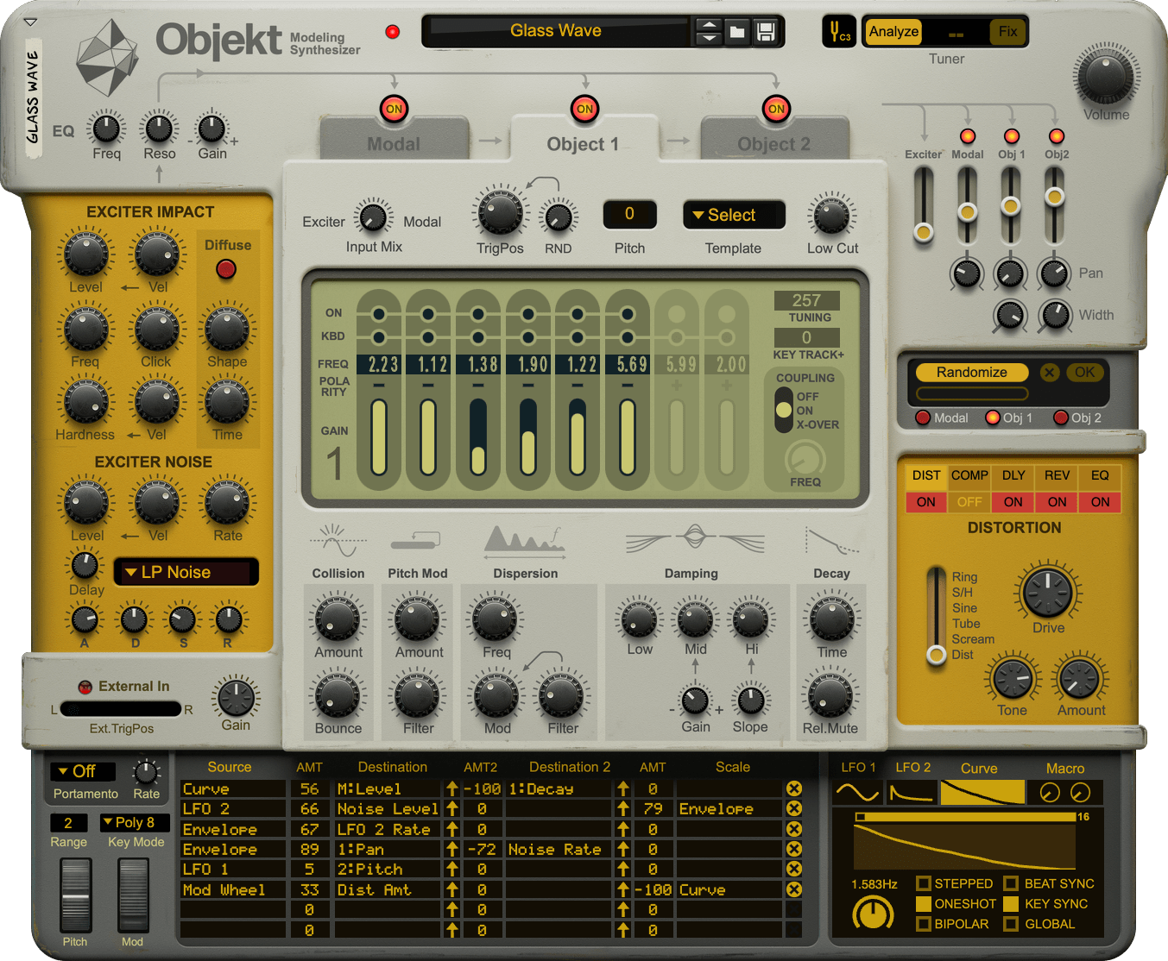The width and height of the screenshot is (1168, 961).
Task: Click the Pitch value field
Action: 629,214
